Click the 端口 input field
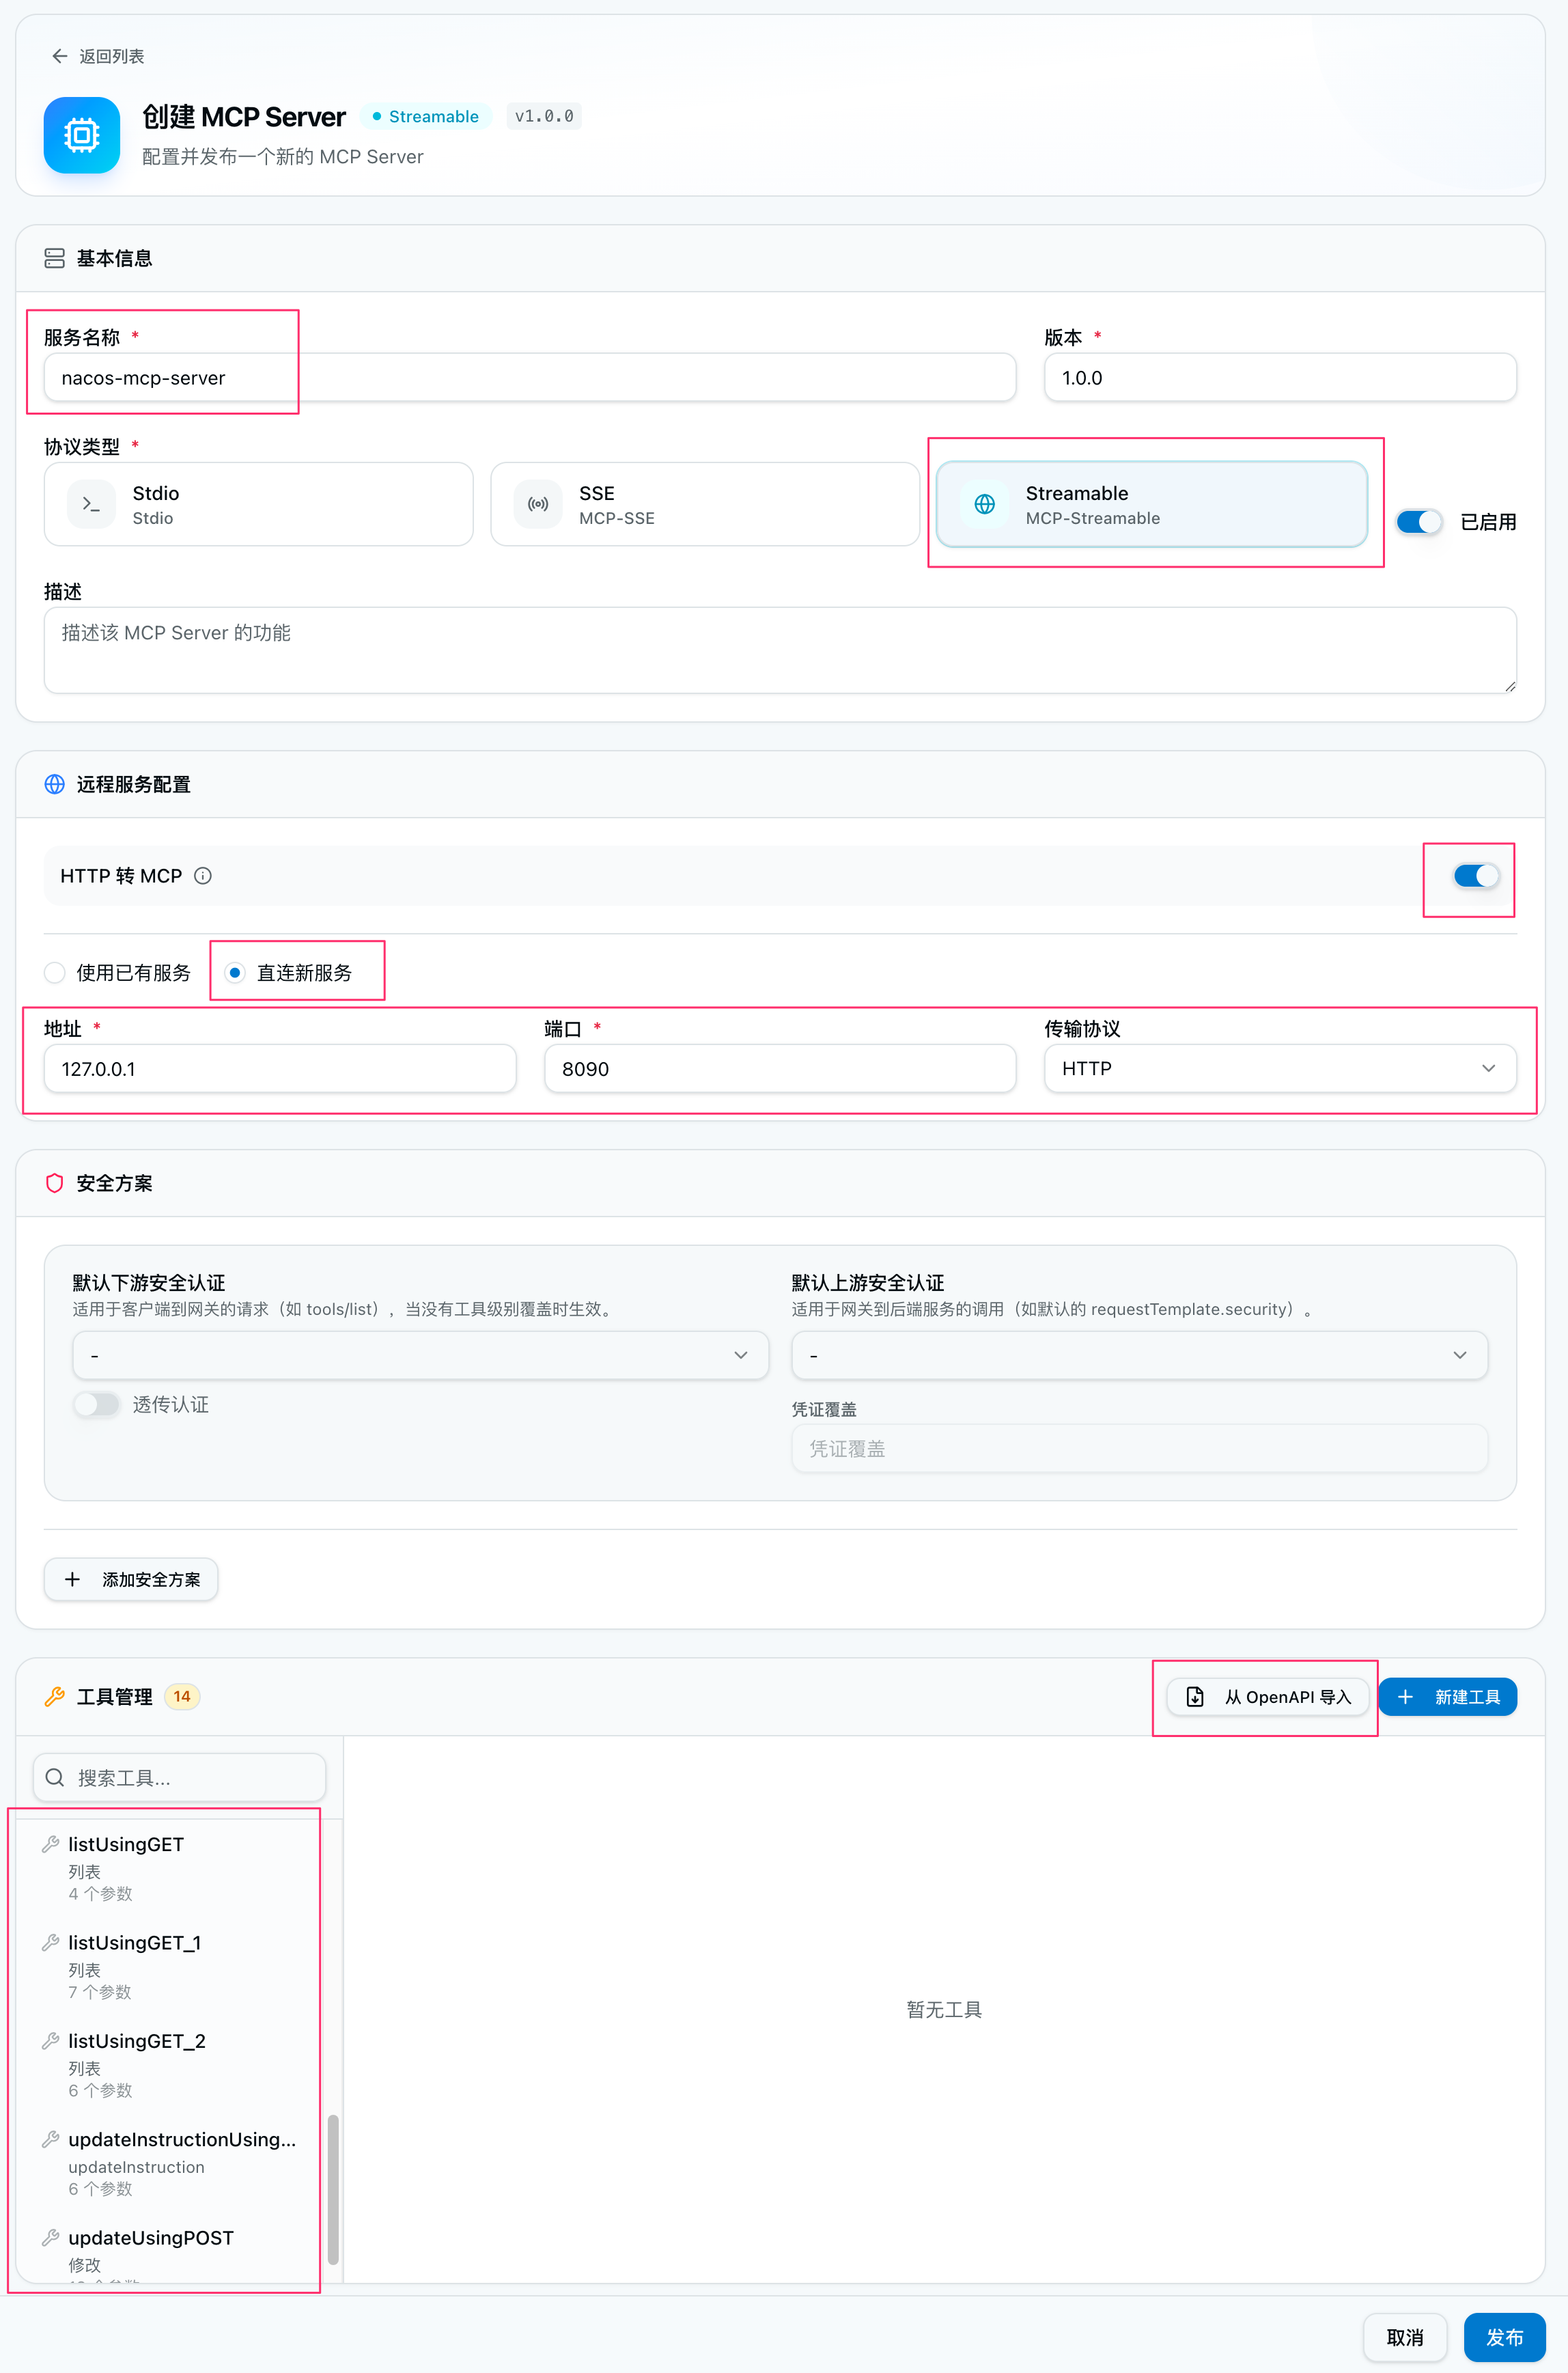 click(780, 1068)
